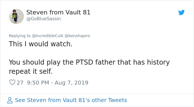See Steven from Vault 81's other Tweets
This screenshot has width=194, height=107.
point(71,100)
